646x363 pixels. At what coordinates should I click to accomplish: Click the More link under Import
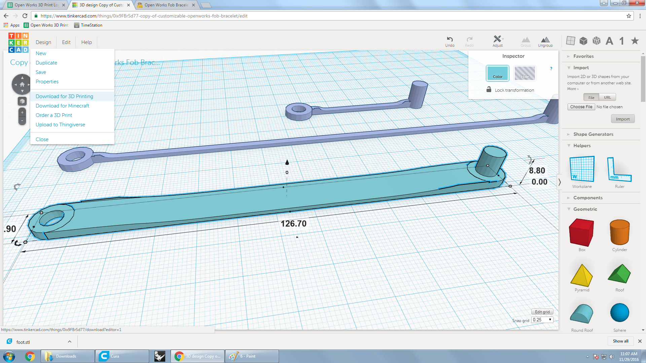573,89
